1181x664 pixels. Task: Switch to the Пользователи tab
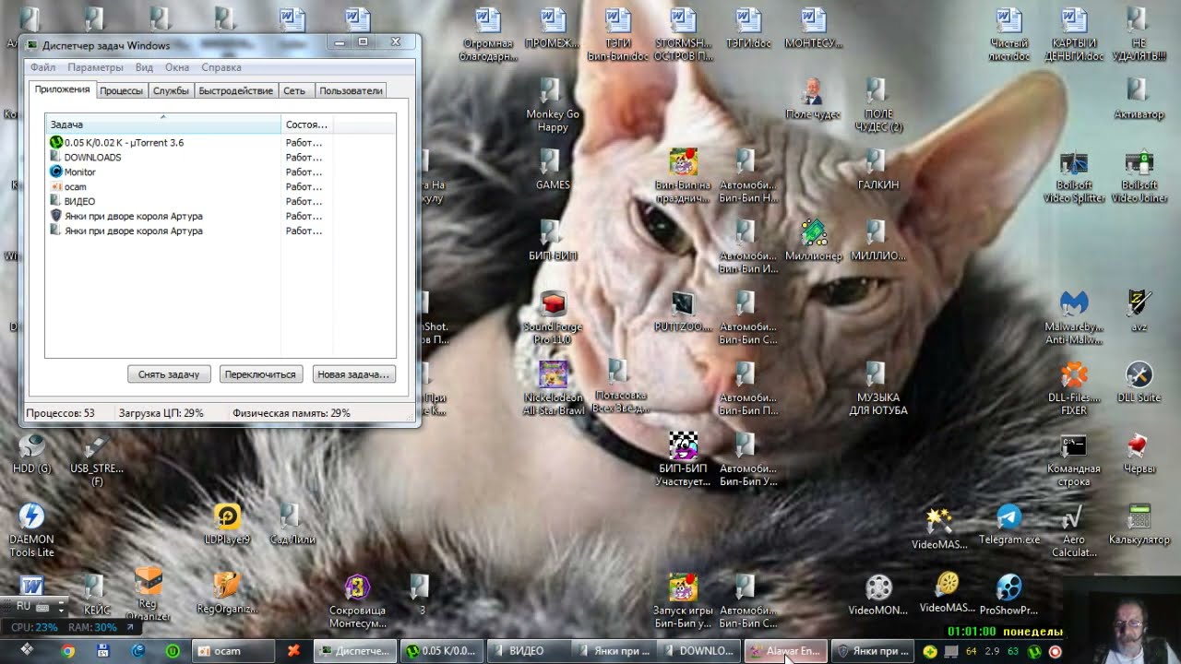click(351, 90)
